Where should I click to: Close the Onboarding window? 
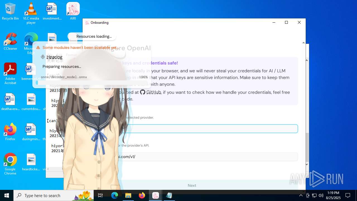click(x=299, y=22)
